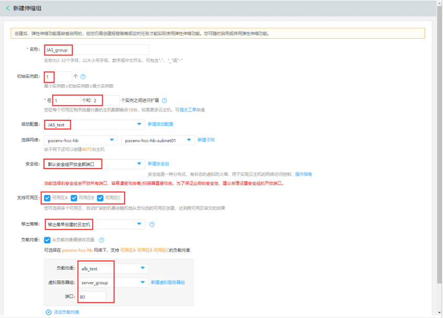Click the 端口 input showing 80
The height and width of the screenshot is (318, 443).
[92, 296]
